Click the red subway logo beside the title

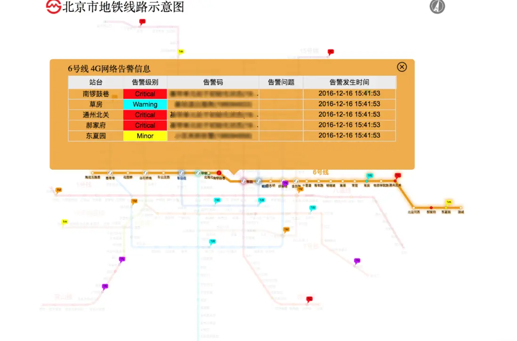pyautogui.click(x=53, y=7)
